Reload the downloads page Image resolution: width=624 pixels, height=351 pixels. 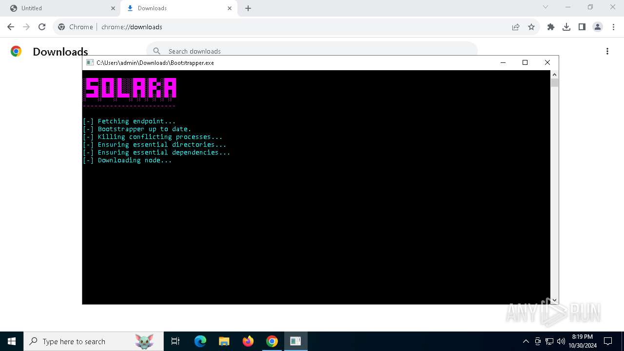[42, 27]
